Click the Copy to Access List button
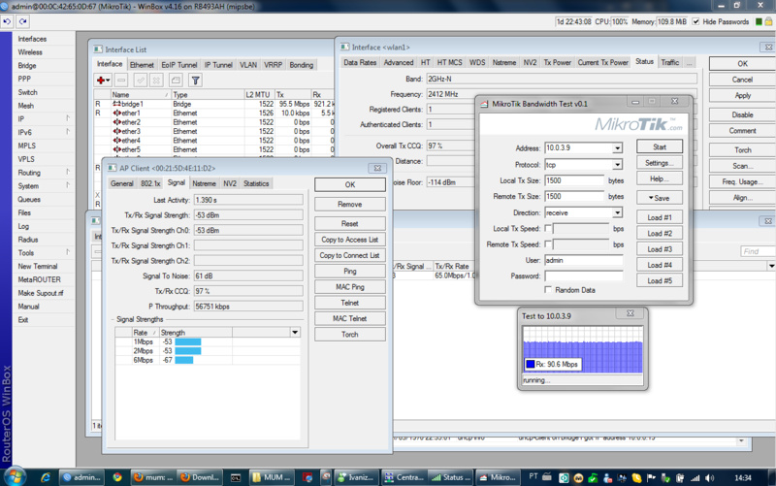776x486 pixels. click(349, 240)
